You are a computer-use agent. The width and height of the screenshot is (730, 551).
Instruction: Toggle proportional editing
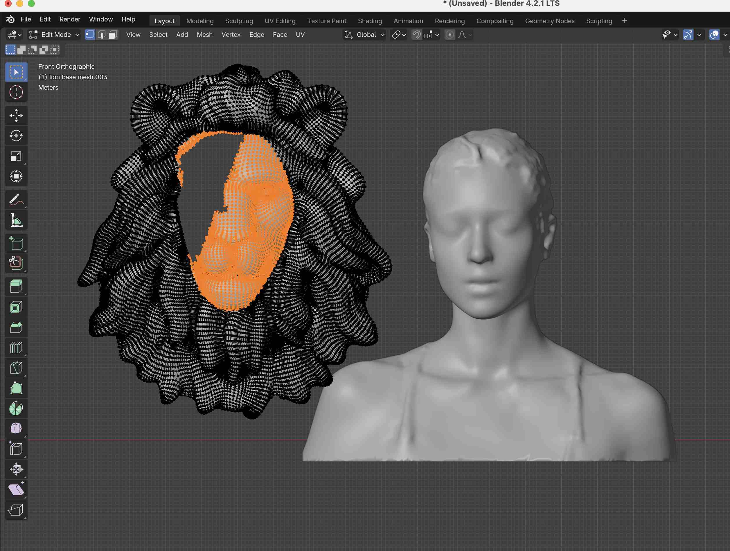(x=449, y=35)
